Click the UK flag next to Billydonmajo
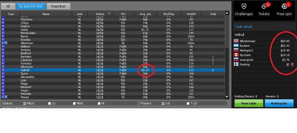The image size is (297, 133). click(x=236, y=41)
